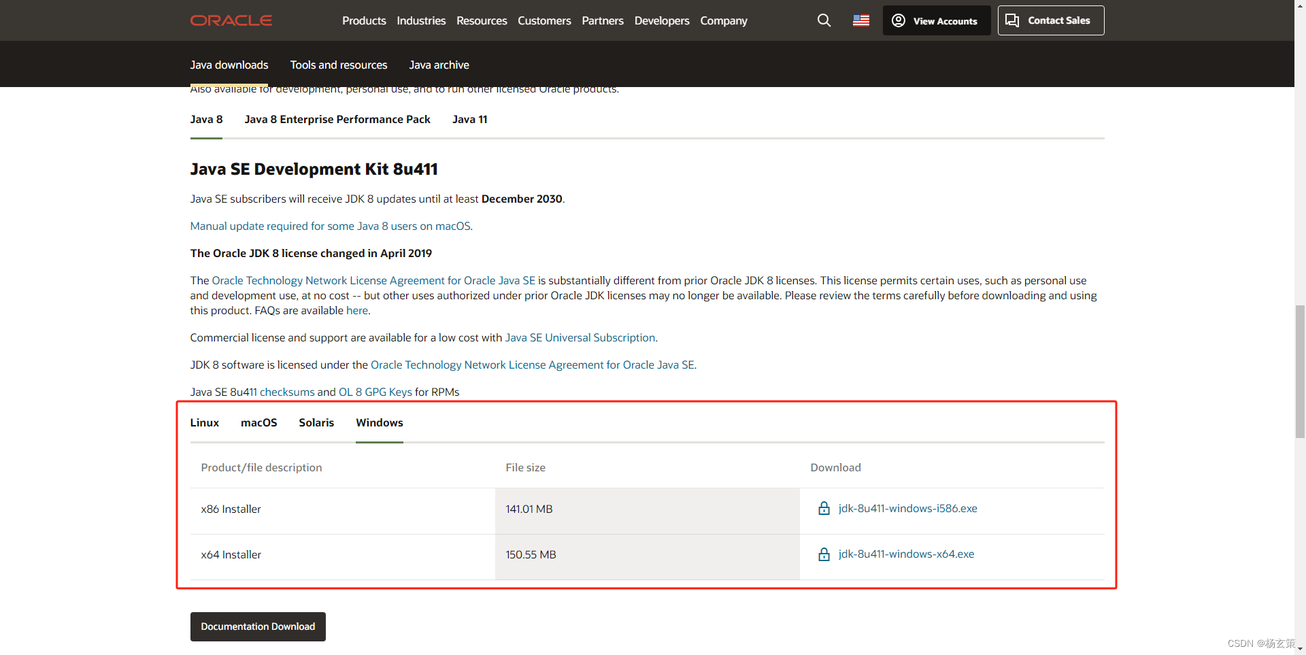Click the Documentation Download button
The image size is (1306, 655).
click(x=258, y=626)
